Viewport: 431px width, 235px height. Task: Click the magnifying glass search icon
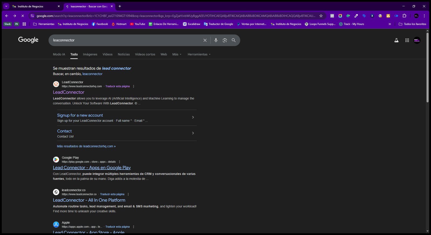point(234,40)
